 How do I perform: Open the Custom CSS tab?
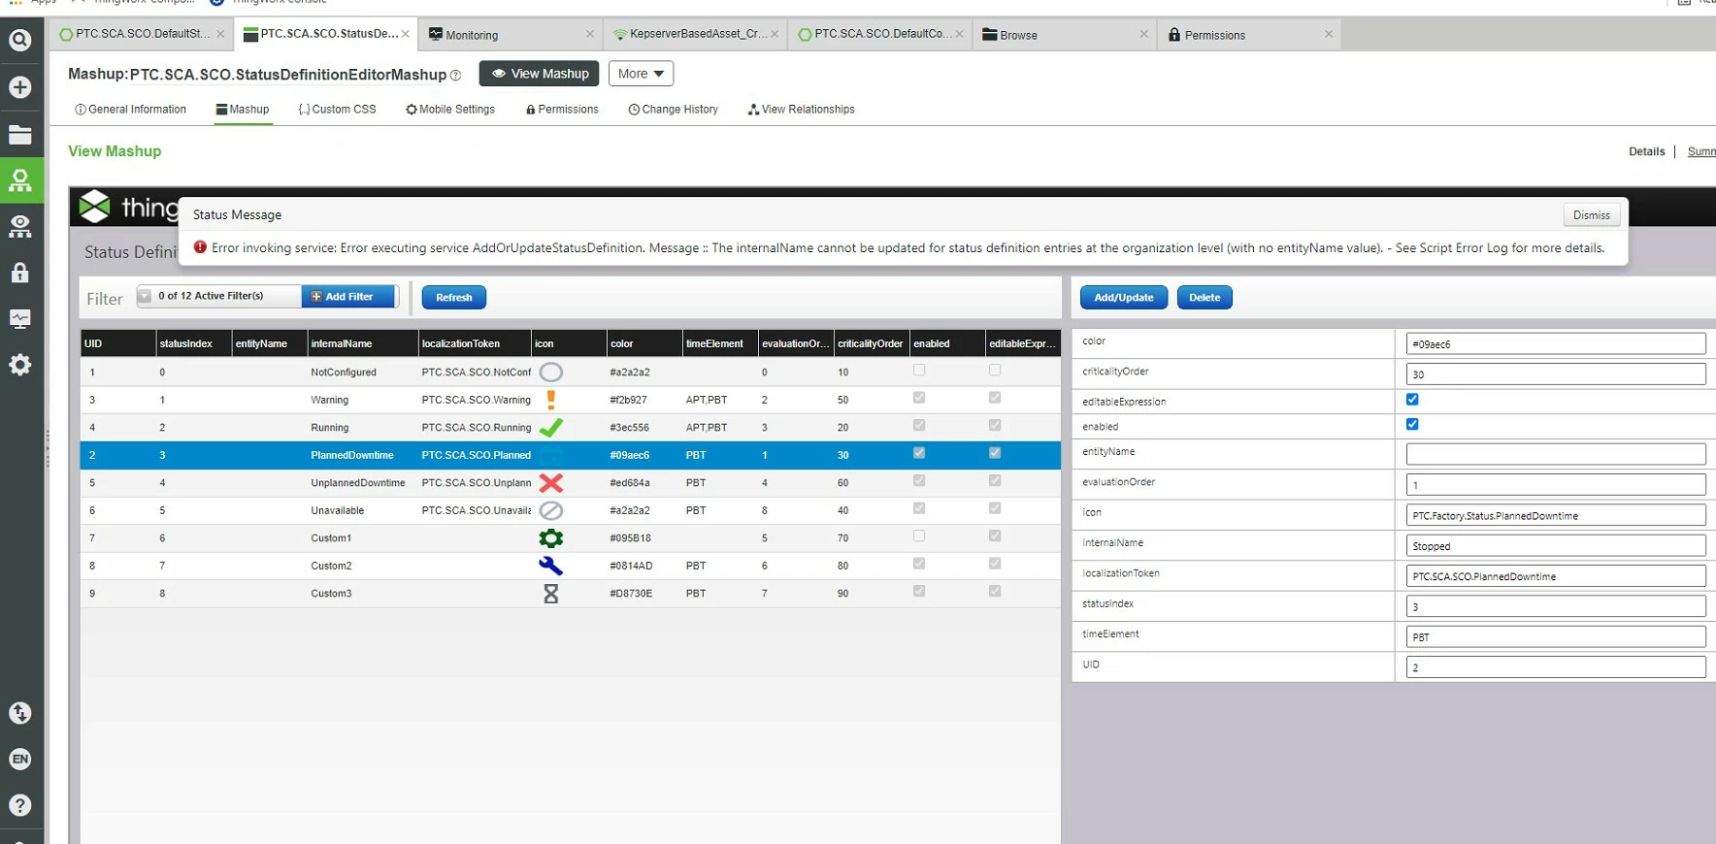[x=337, y=110]
